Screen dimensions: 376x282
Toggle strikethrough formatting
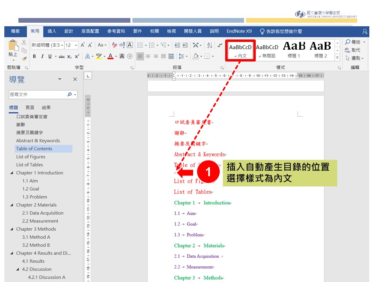pyautogui.click(x=61, y=56)
